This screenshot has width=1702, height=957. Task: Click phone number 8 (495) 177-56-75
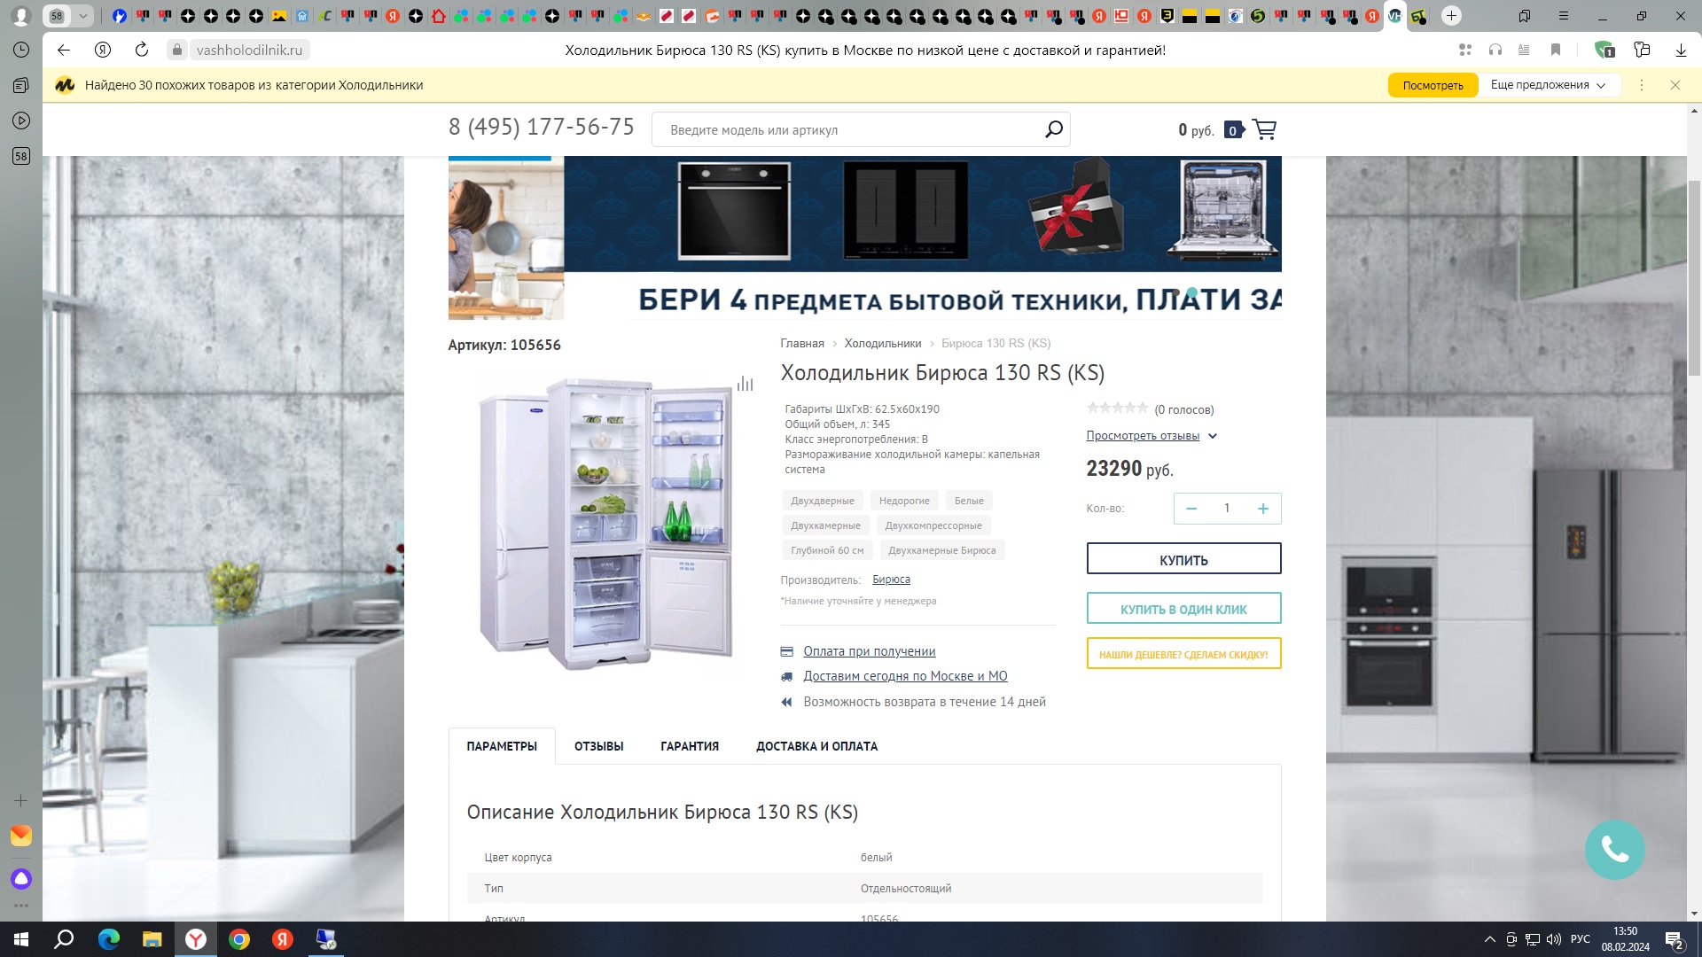pos(542,128)
